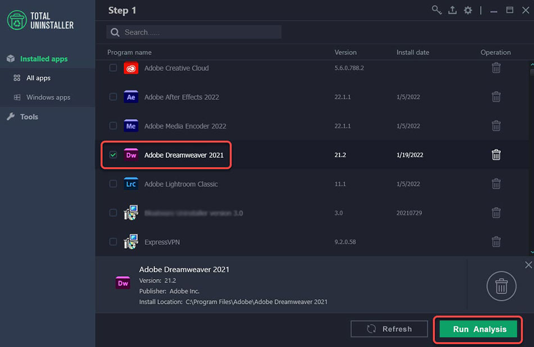The width and height of the screenshot is (534, 347).
Task: Sort by Version column header
Action: (x=345, y=52)
